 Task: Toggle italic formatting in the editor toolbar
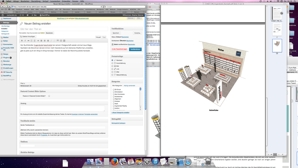pos(25,40)
